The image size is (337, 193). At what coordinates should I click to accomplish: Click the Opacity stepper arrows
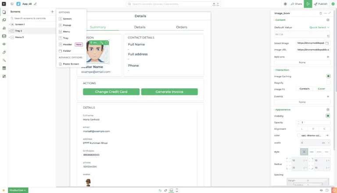[x=298, y=122]
